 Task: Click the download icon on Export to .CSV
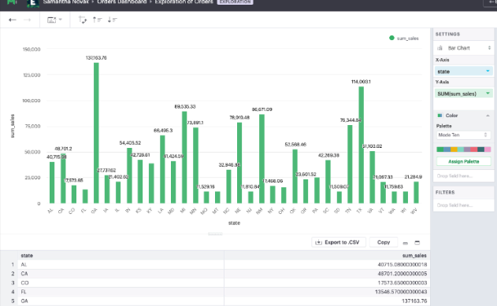pyautogui.click(x=318, y=242)
